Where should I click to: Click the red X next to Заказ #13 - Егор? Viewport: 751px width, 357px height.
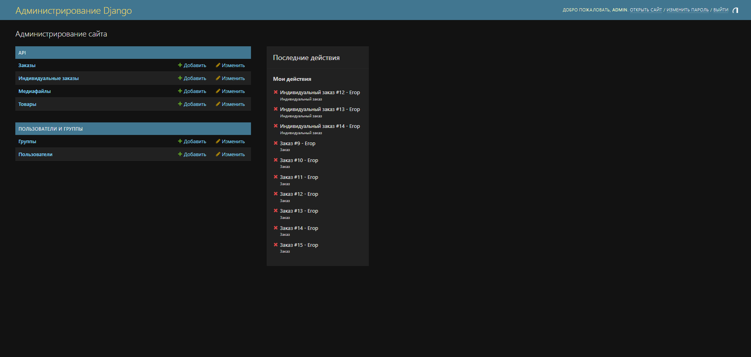[276, 211]
